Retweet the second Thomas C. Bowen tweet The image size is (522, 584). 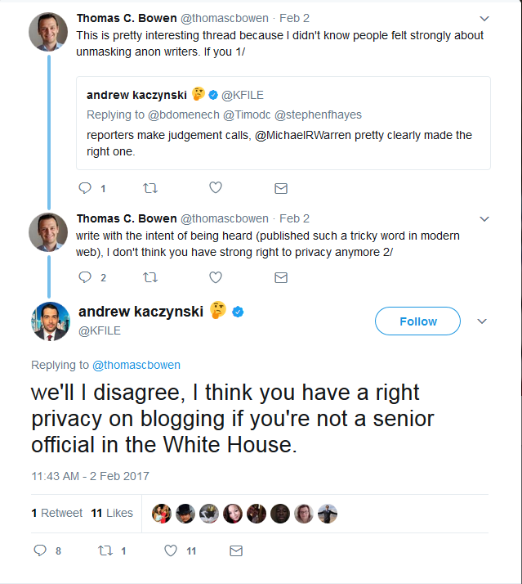coord(150,277)
